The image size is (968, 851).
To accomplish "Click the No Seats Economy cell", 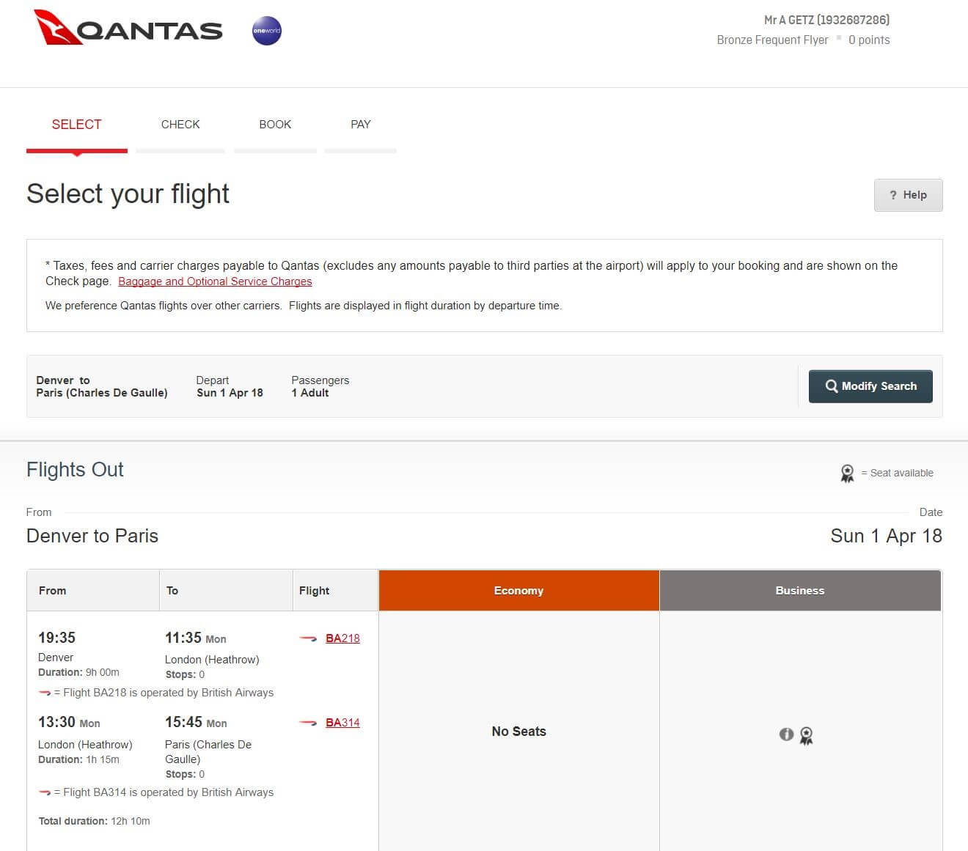I will pyautogui.click(x=518, y=731).
